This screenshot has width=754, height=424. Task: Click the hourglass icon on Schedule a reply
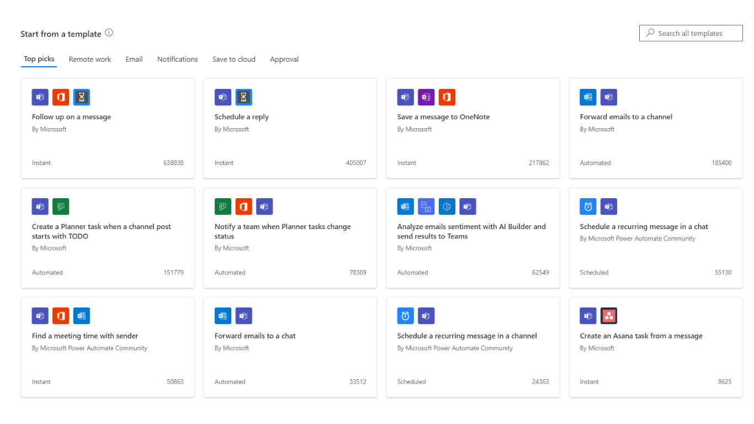pos(243,97)
